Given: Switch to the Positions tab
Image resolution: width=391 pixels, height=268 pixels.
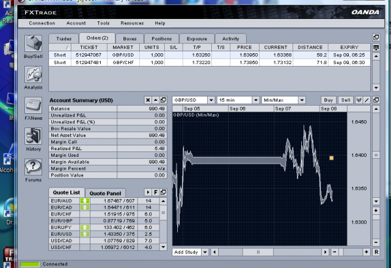Looking at the screenshot, I should (161, 38).
